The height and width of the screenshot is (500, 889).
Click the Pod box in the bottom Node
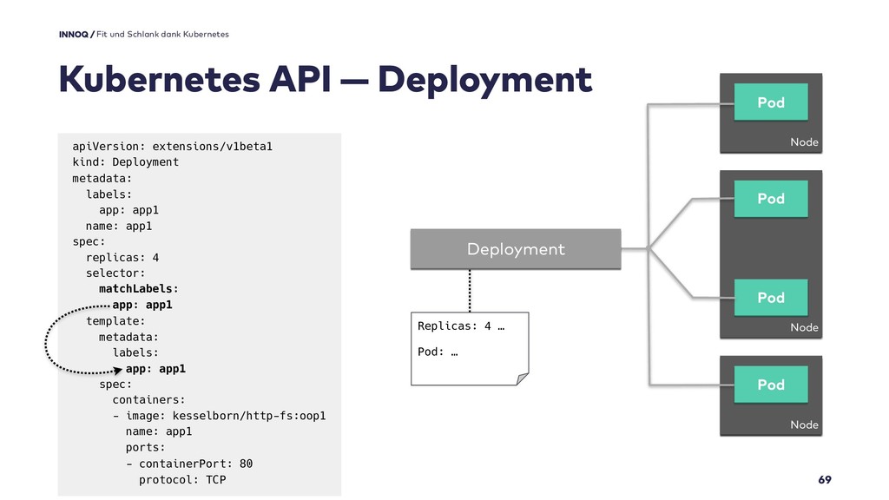click(x=771, y=385)
